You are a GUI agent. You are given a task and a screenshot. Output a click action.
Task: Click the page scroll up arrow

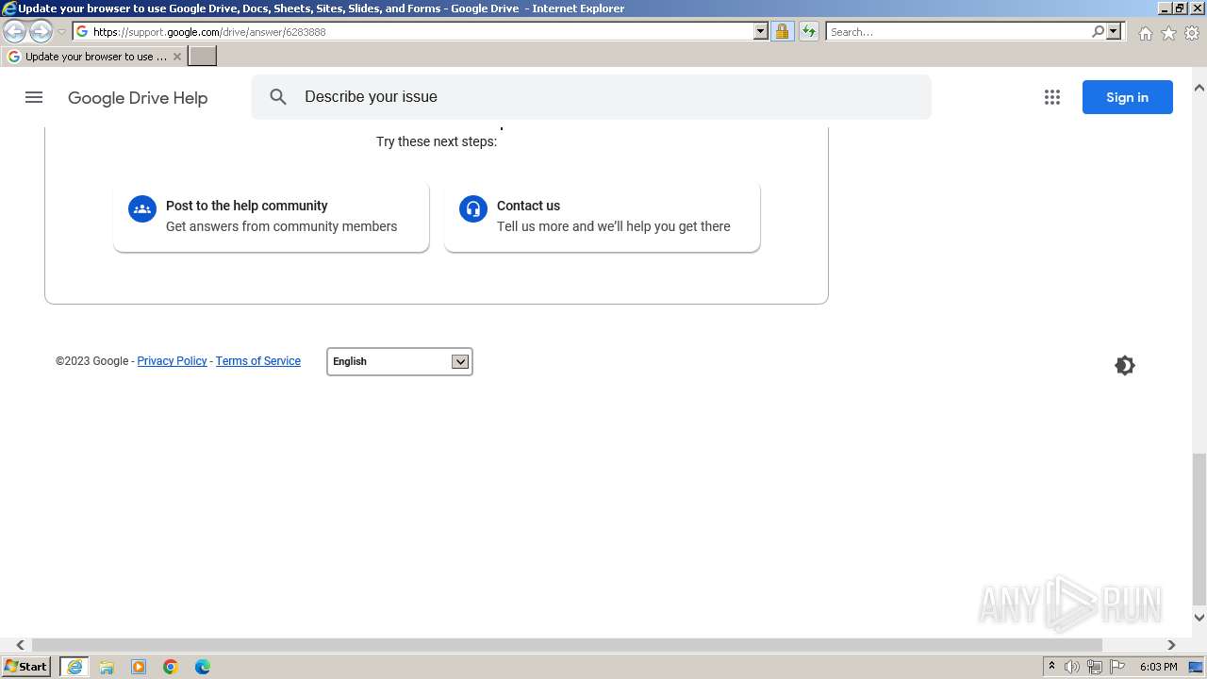tap(1199, 88)
